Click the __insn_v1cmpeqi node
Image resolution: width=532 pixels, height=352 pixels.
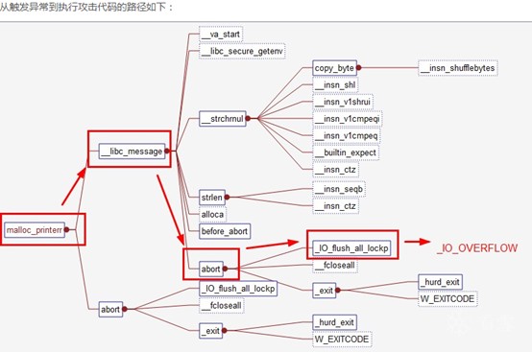[347, 119]
